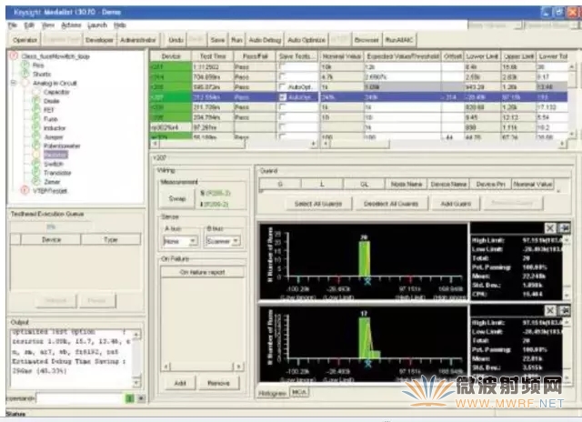Pin the lower histogram statistics panel

coord(564,310)
